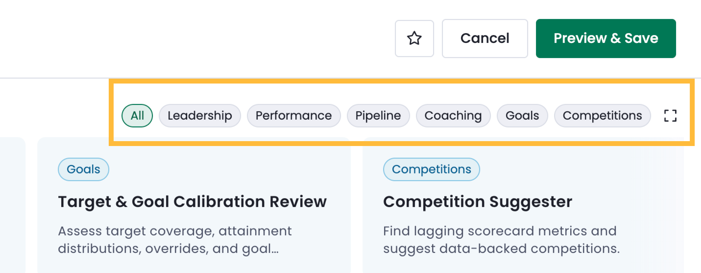Filter templates by Performance
The height and width of the screenshot is (273, 701).
coord(294,116)
